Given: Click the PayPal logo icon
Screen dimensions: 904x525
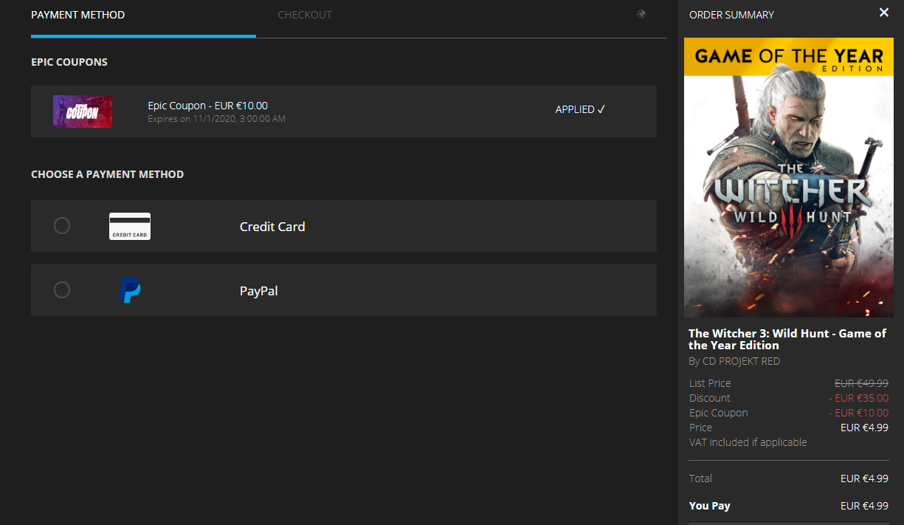Looking at the screenshot, I should (130, 290).
